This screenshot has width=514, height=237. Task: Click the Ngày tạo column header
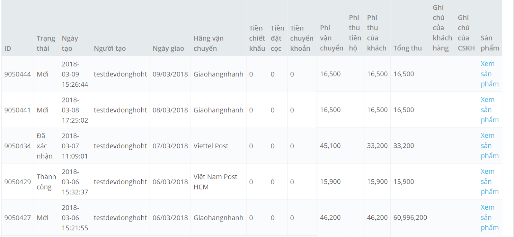pos(70,43)
